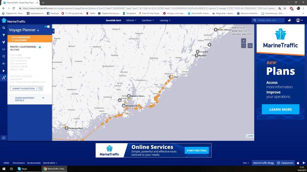Open the Utforsk dropdown menu
The width and height of the screenshot is (307, 172).
131,20
